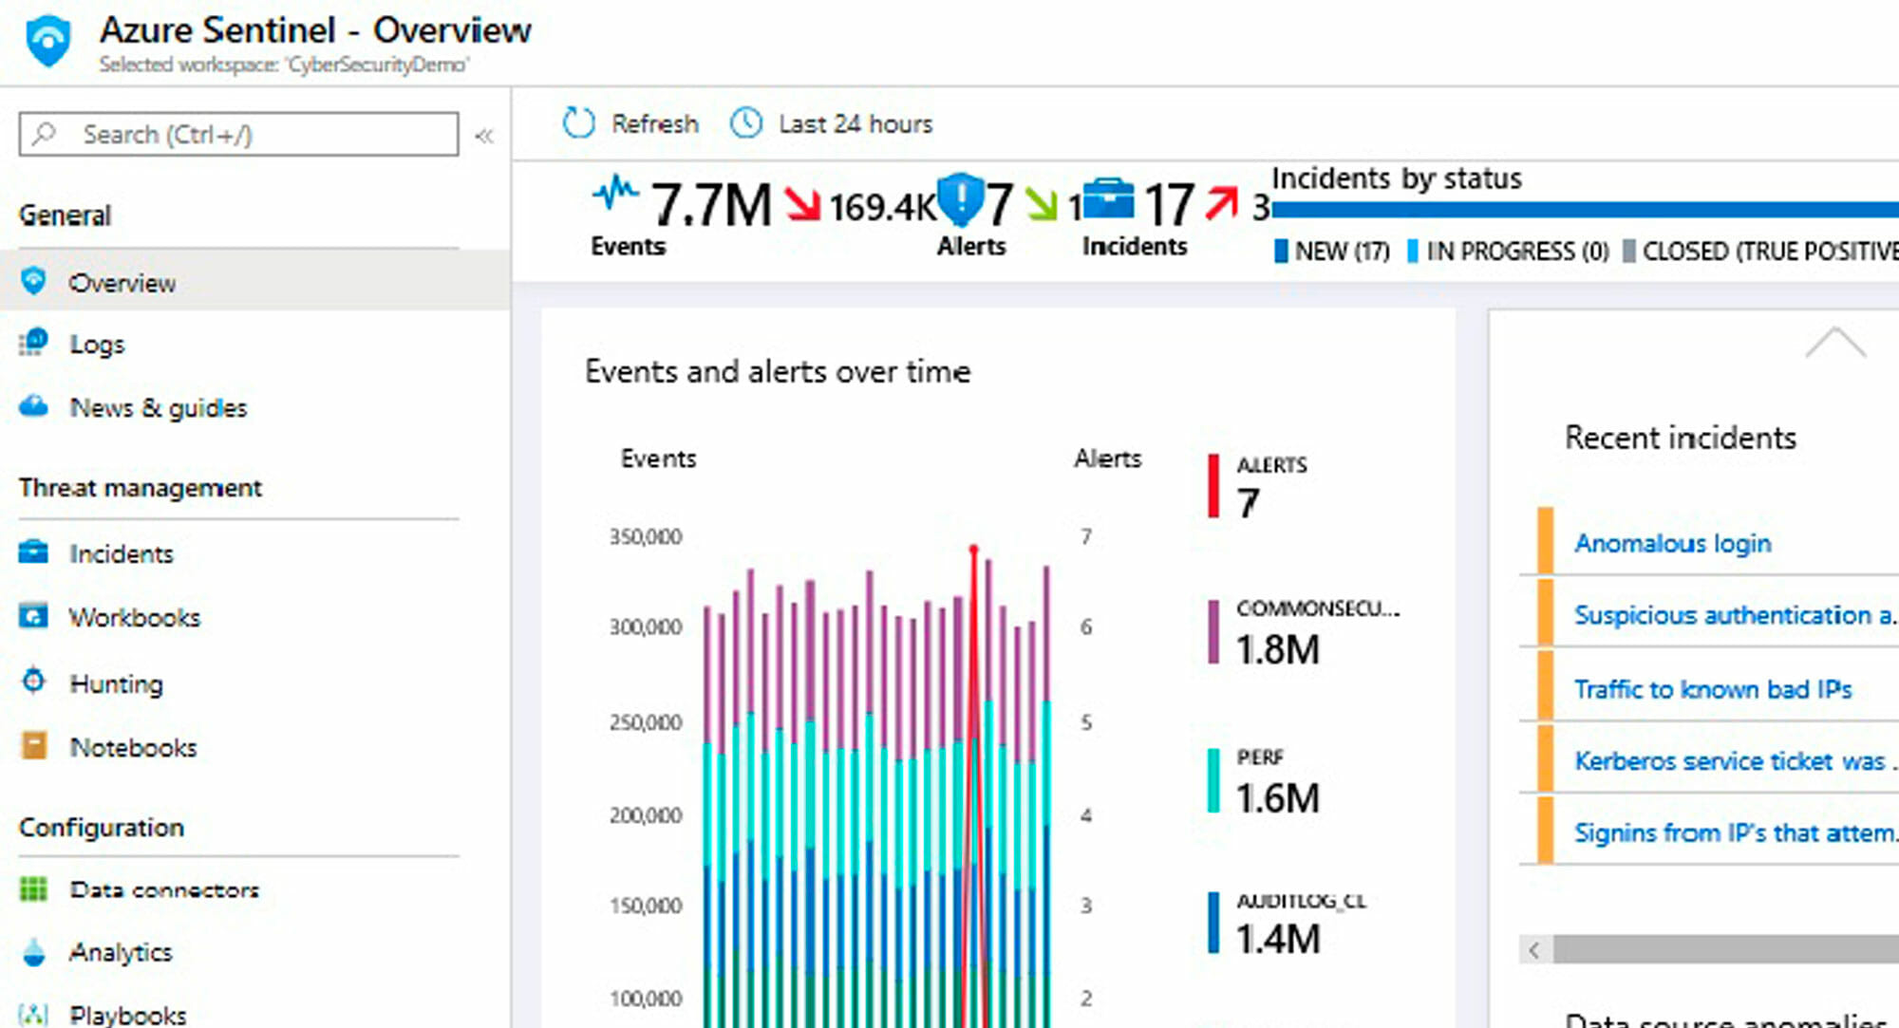Click the NEW (17) blue legend swatch
The width and height of the screenshot is (1899, 1028).
pyautogui.click(x=1281, y=251)
